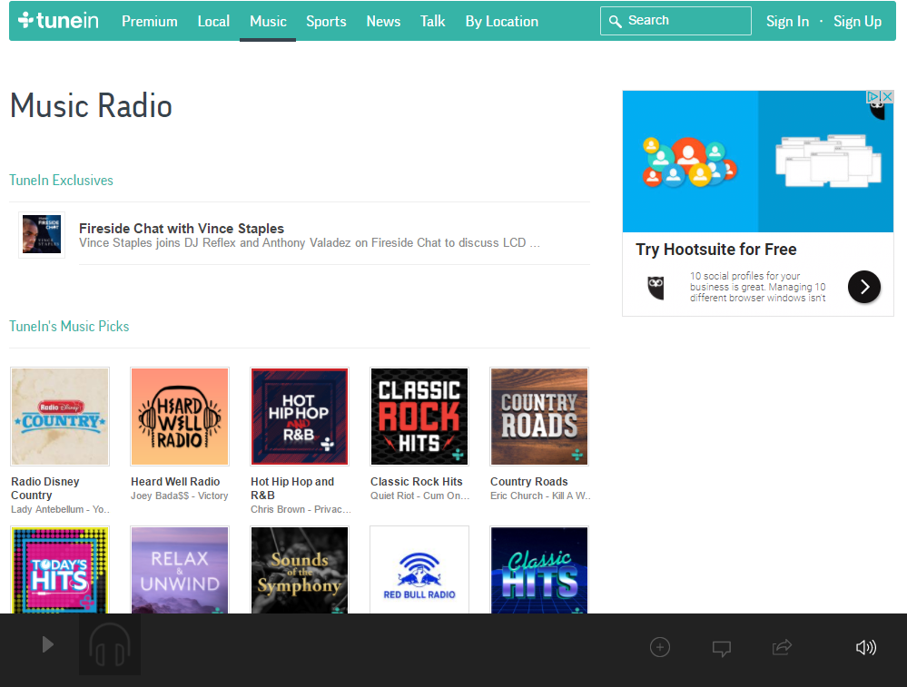Close the Hootsuite ad with X icon
Viewport: 907px width, 687px height.
pyautogui.click(x=887, y=96)
